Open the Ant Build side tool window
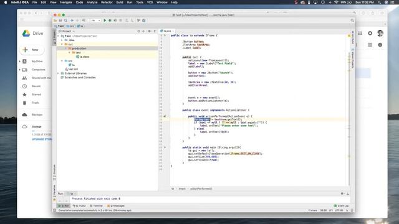This screenshot has height=224, width=399. coord(353,37)
